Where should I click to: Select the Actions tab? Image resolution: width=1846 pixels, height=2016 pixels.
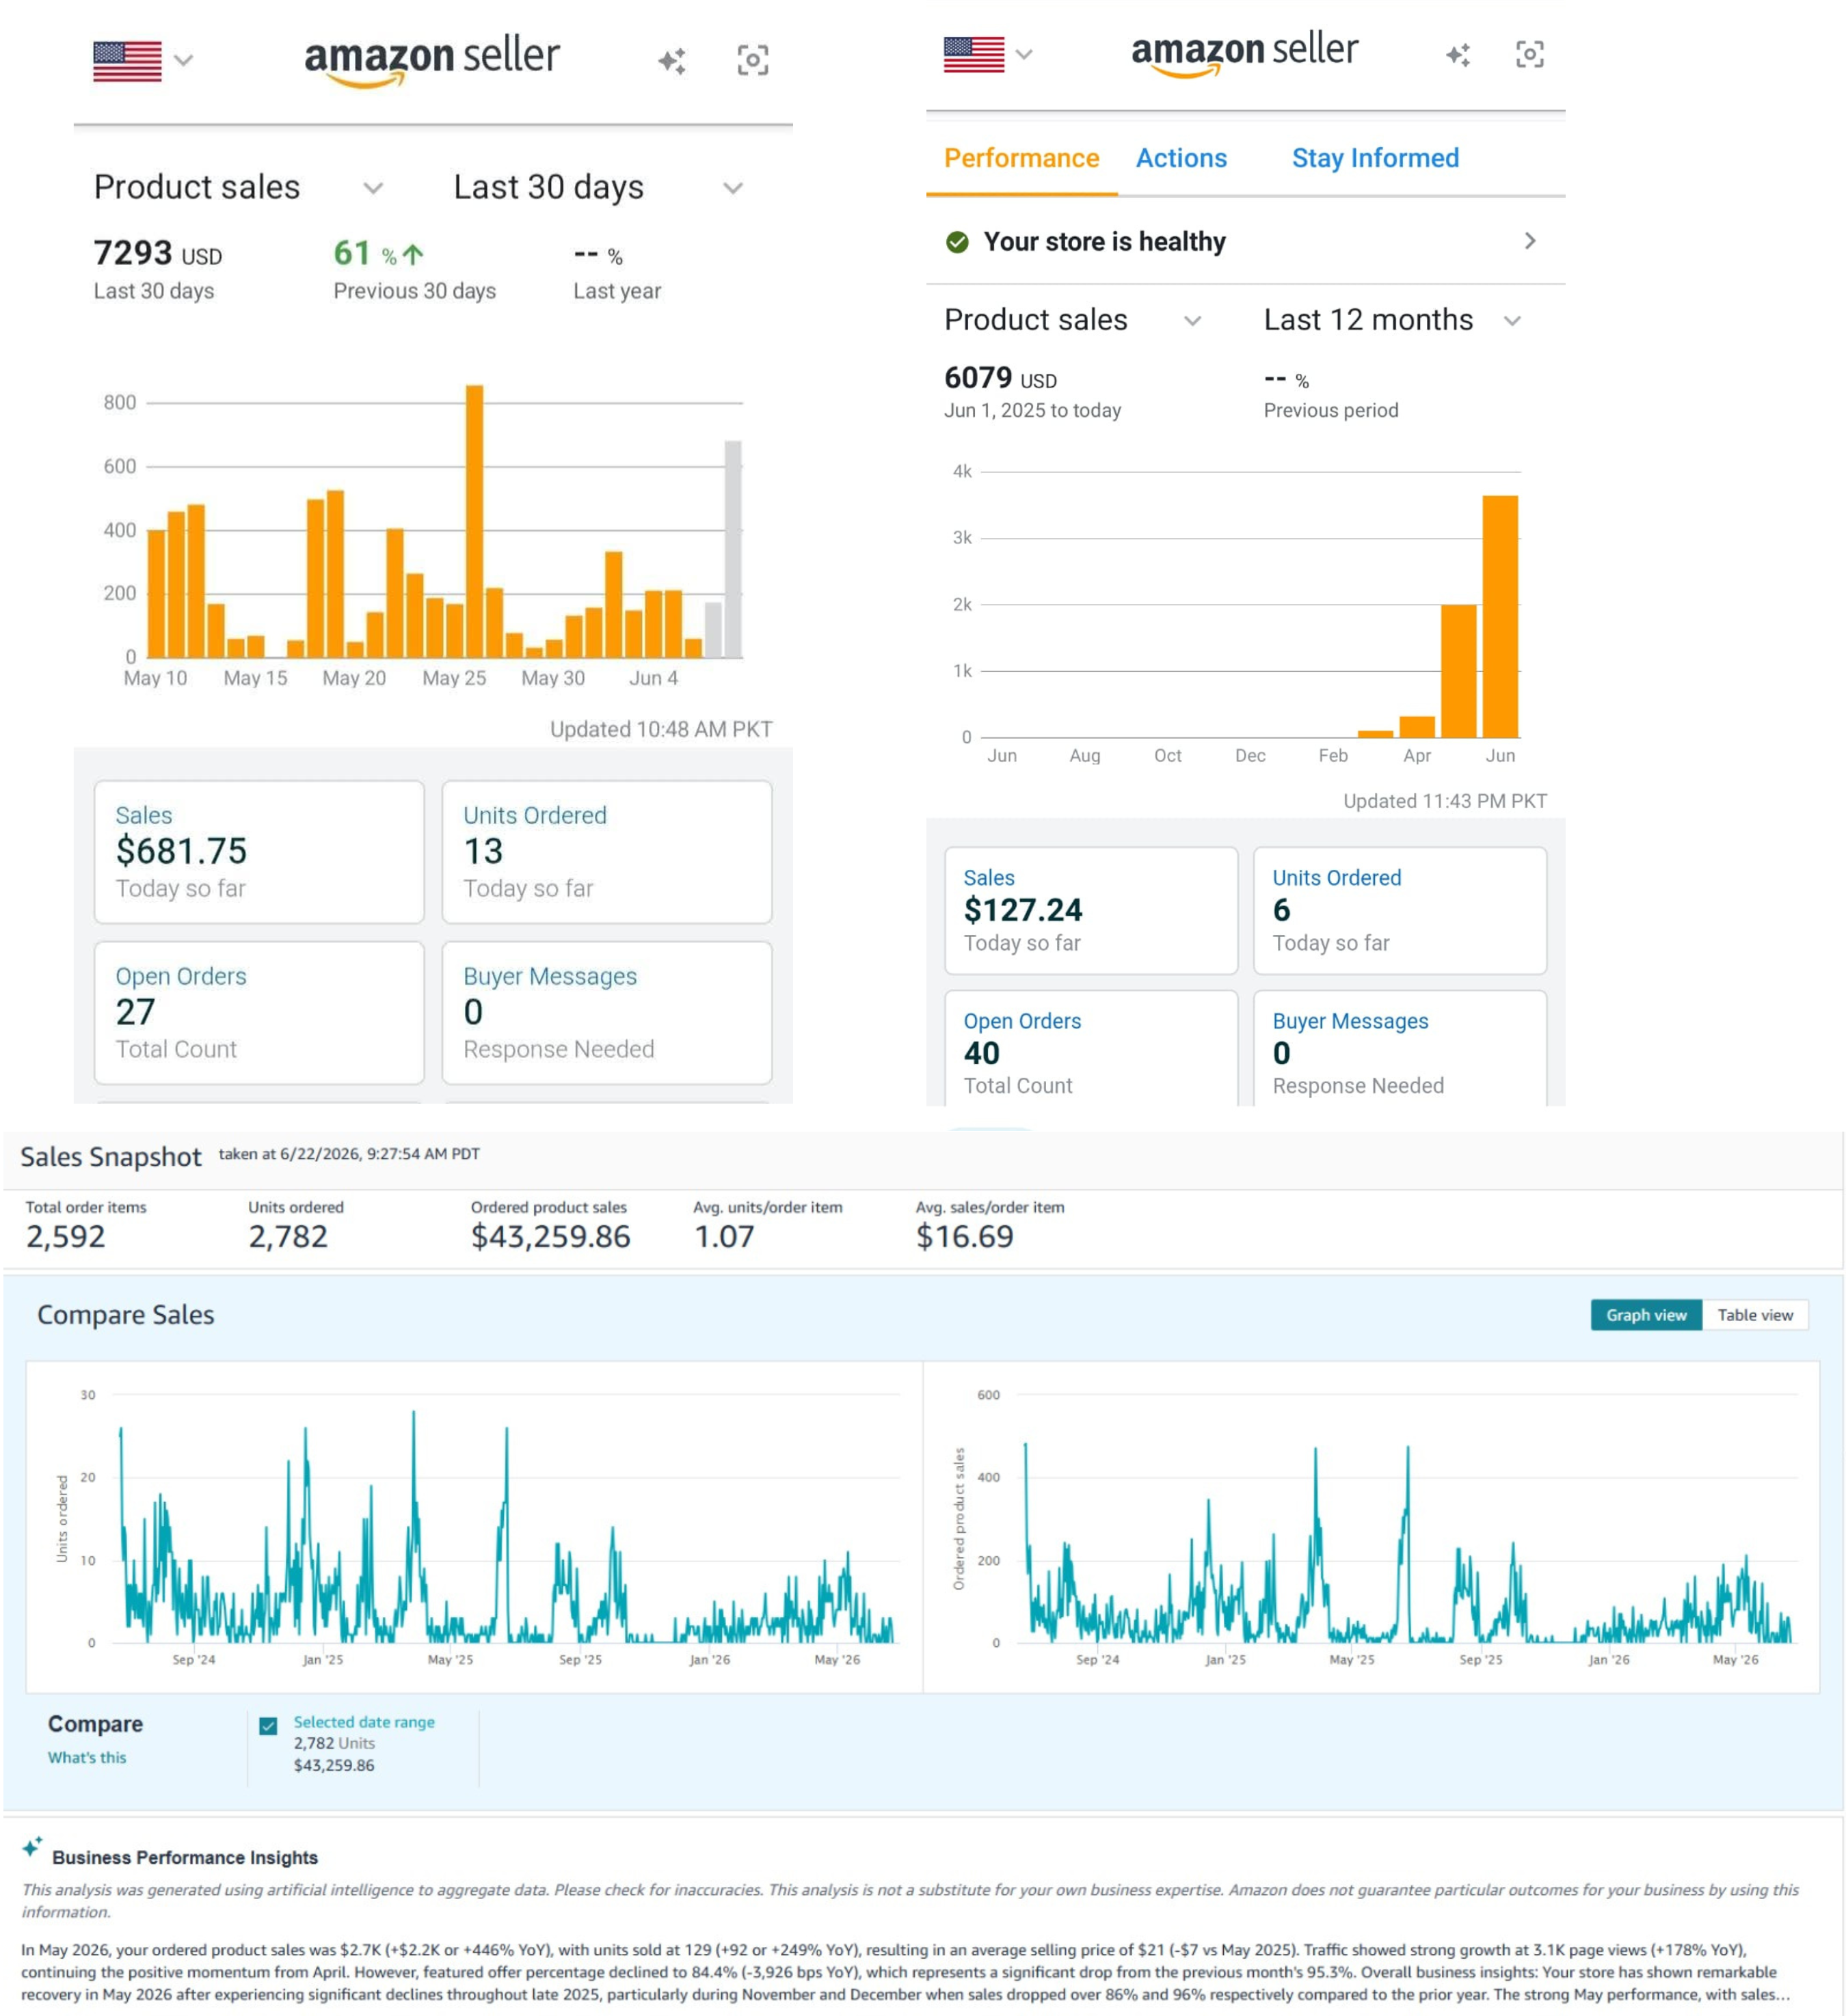1181,158
